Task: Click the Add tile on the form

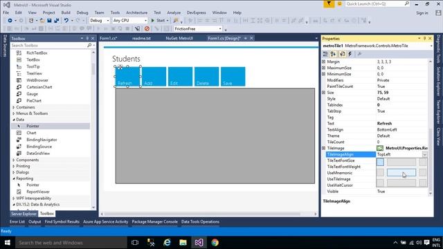Action: [x=154, y=77]
